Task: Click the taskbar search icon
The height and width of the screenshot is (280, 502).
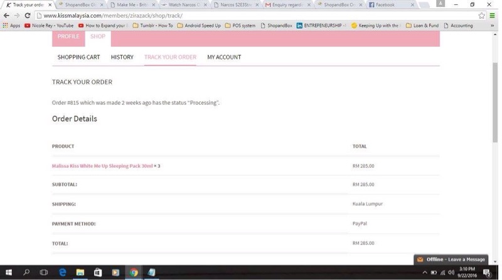Action: click(x=26, y=272)
